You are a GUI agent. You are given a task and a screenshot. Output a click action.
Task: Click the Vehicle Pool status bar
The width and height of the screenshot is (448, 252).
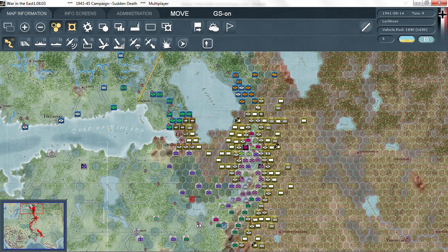tap(406, 30)
